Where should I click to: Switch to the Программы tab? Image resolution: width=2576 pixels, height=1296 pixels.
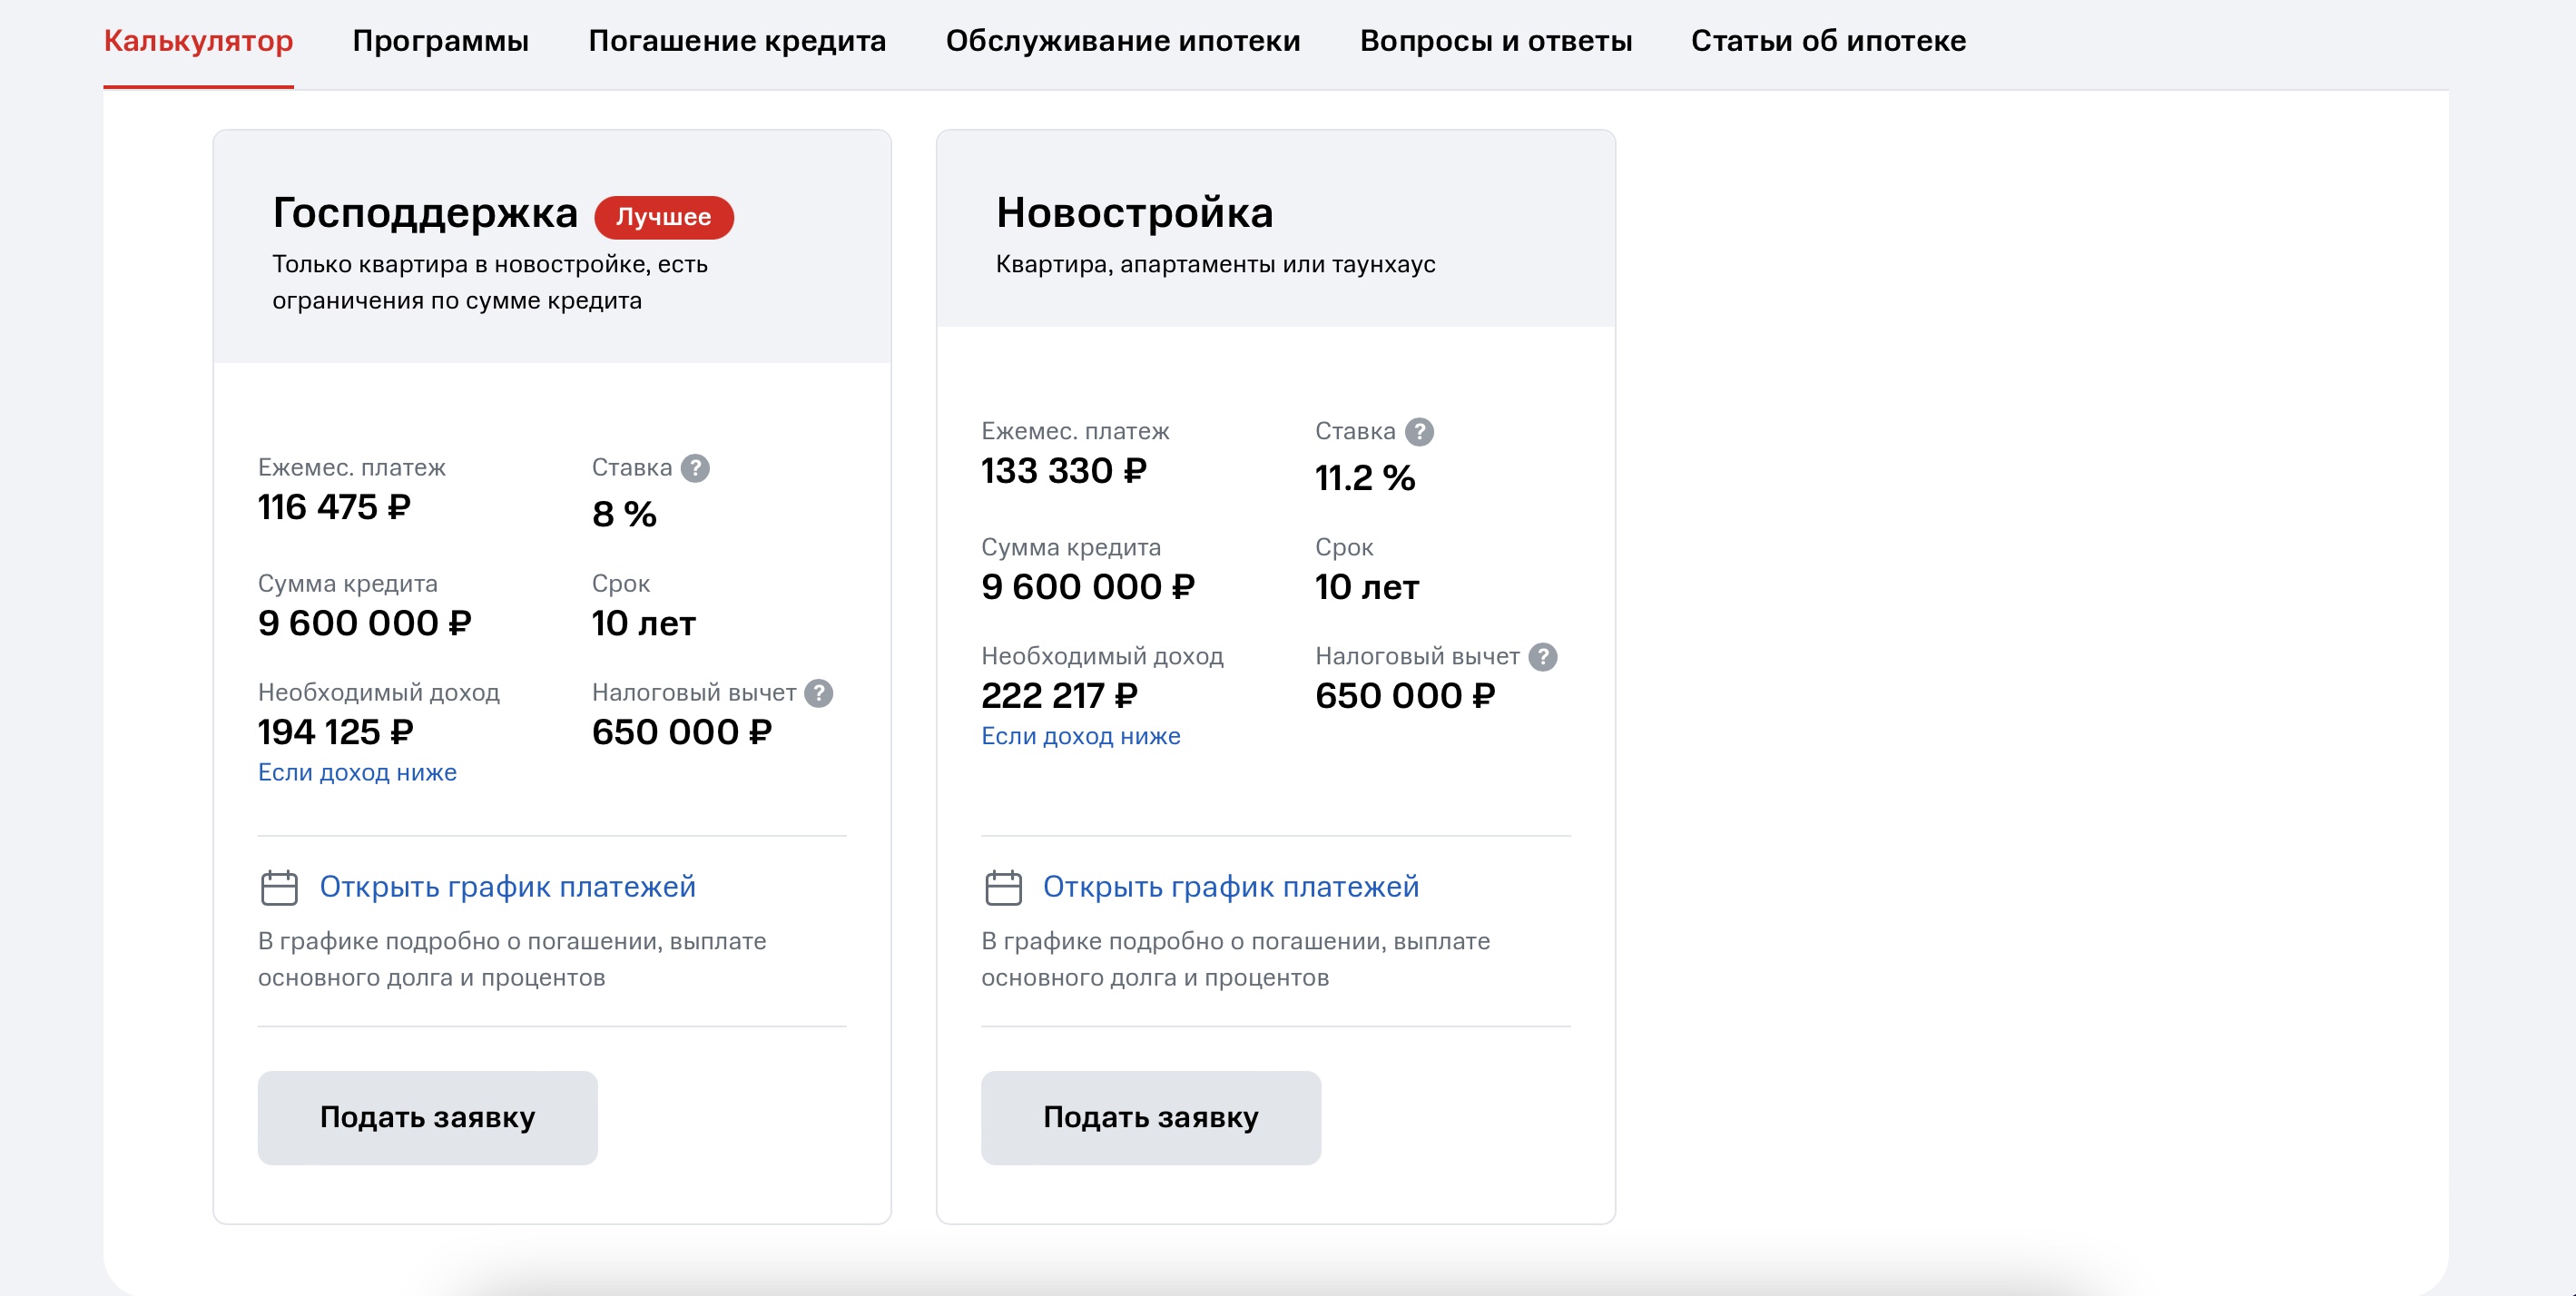tap(441, 41)
